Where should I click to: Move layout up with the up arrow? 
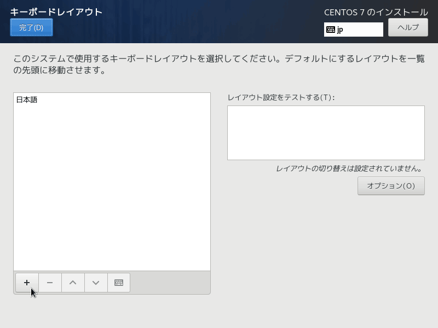coord(73,283)
